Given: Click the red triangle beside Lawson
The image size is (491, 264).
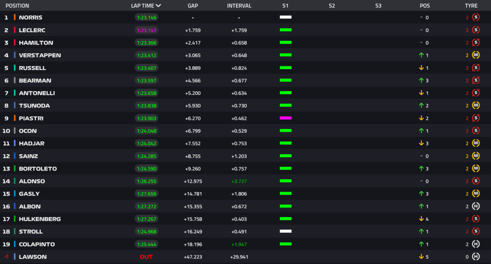Looking at the screenshot, I should coord(6,257).
